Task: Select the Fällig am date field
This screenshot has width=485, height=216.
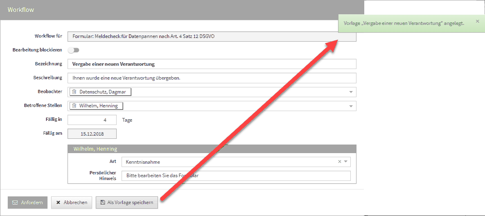Action: (92, 134)
